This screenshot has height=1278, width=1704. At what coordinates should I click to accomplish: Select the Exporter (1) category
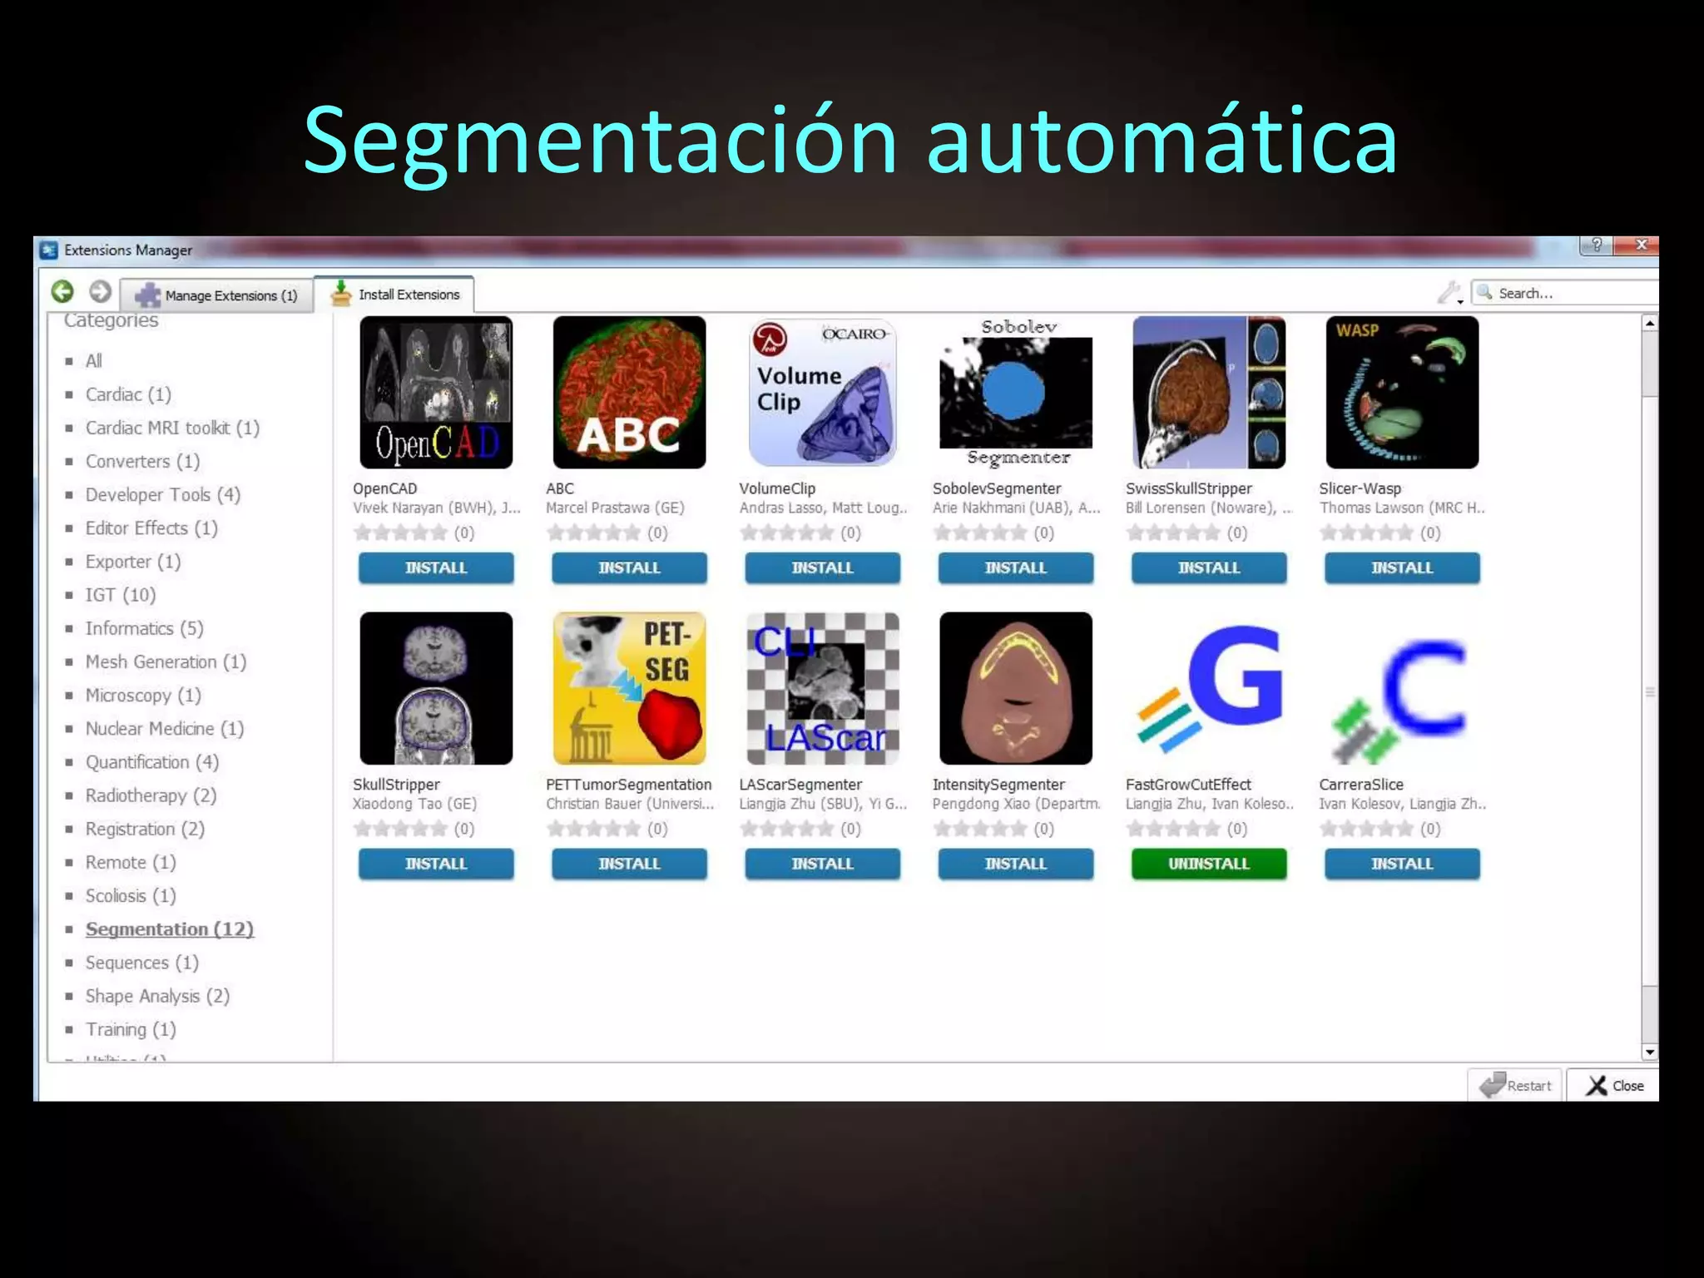tap(132, 562)
